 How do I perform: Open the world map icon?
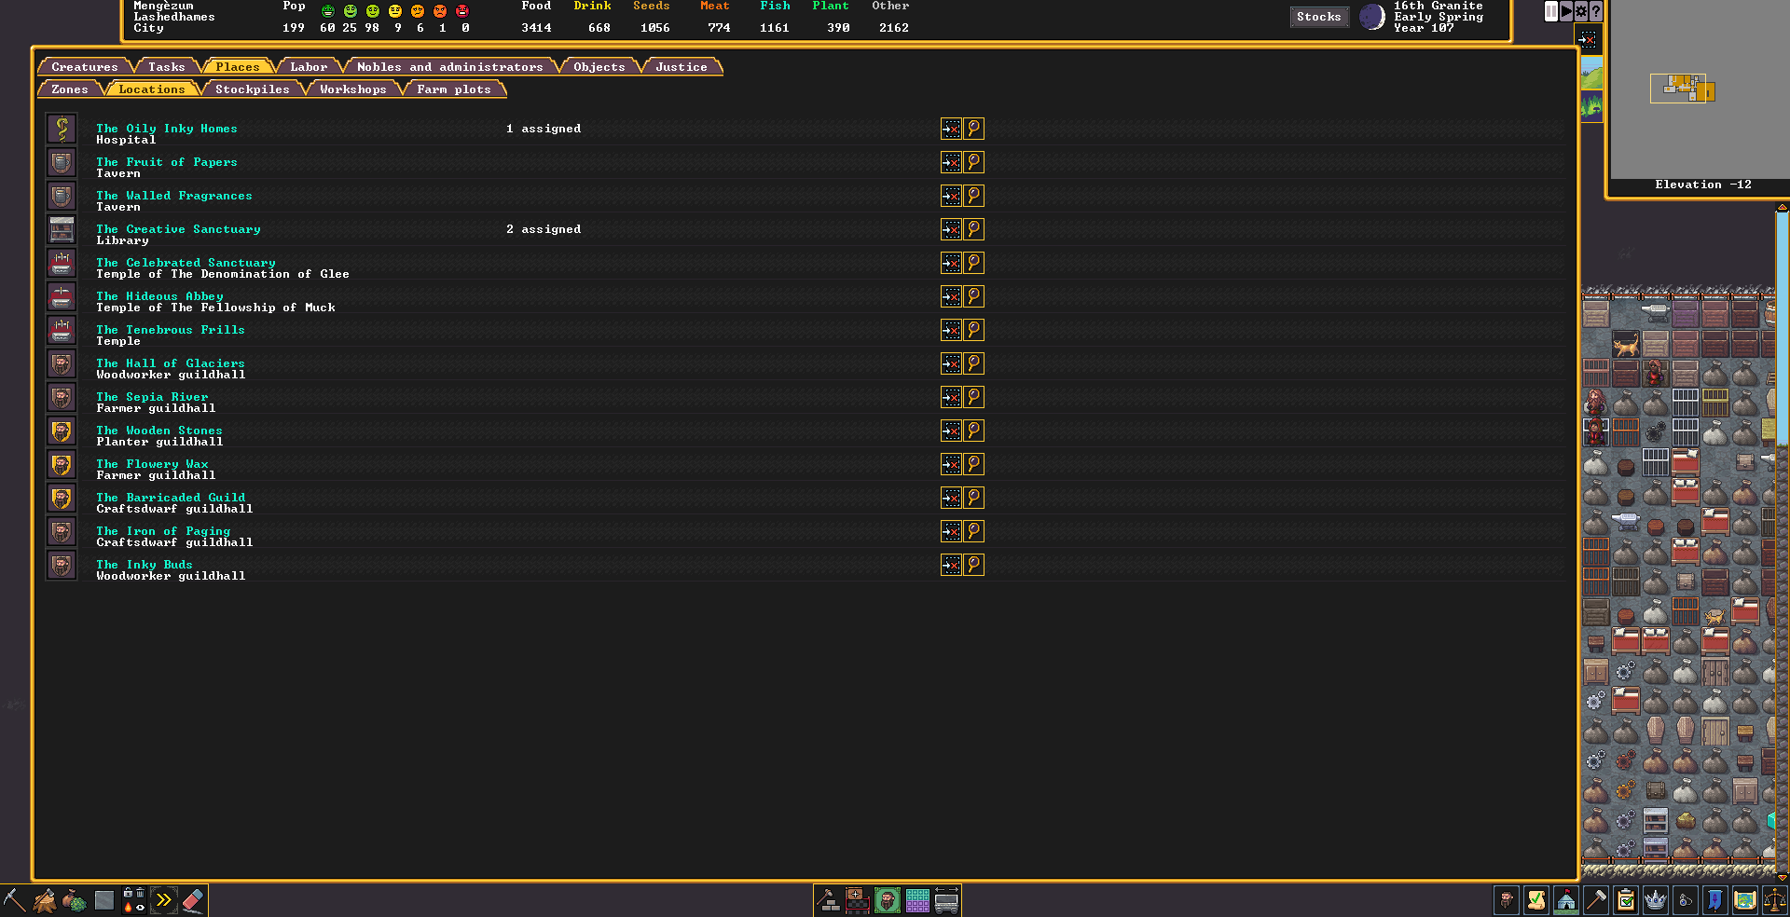(x=1745, y=900)
